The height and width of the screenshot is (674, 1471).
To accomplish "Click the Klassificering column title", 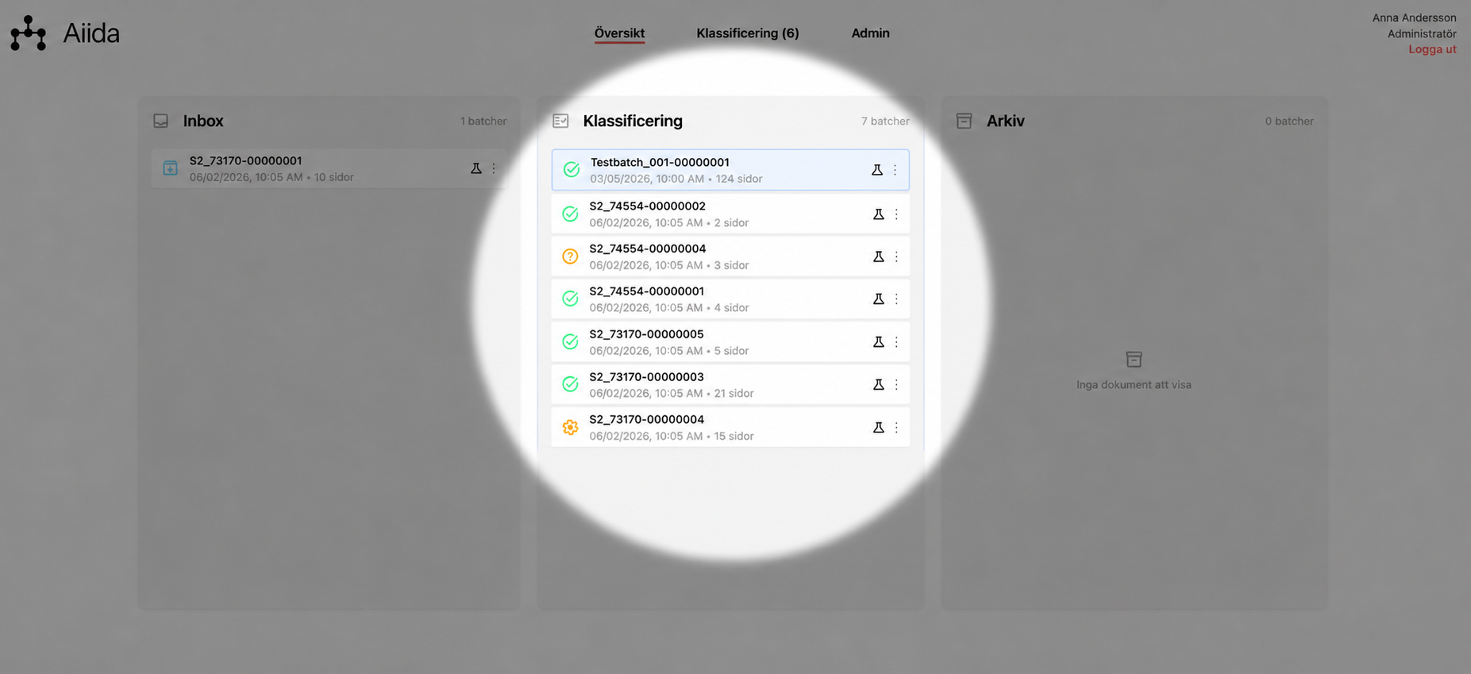I will [633, 121].
